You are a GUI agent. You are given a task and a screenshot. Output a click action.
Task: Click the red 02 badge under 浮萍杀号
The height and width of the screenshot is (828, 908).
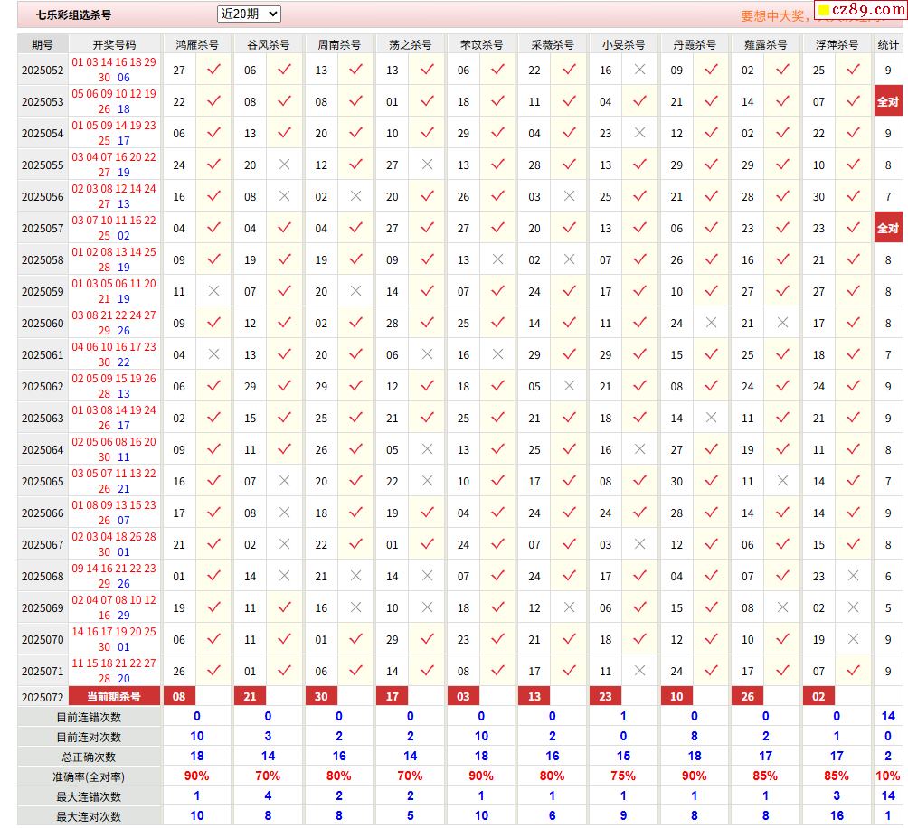[x=818, y=696]
